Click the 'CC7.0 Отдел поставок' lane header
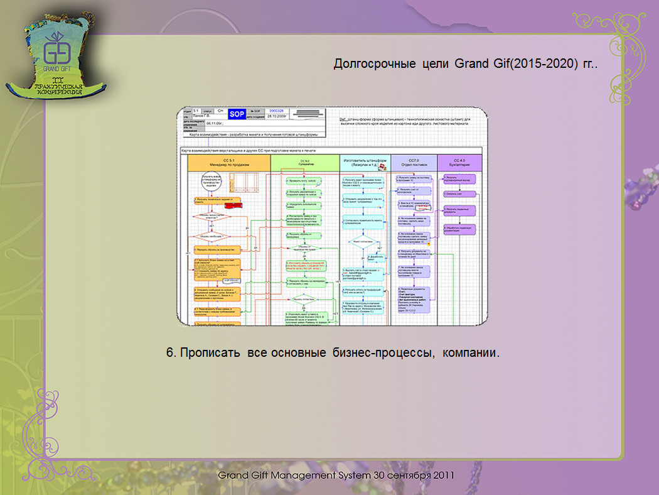The height and width of the screenshot is (495, 659). [414, 163]
